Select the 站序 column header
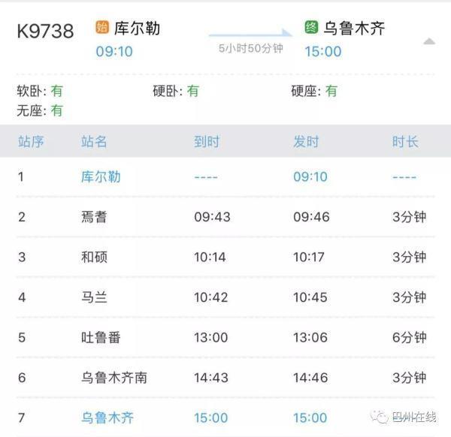 click(x=31, y=141)
